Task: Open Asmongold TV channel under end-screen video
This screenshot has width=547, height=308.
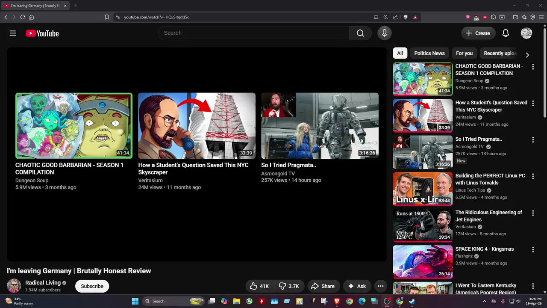Action: (278, 173)
